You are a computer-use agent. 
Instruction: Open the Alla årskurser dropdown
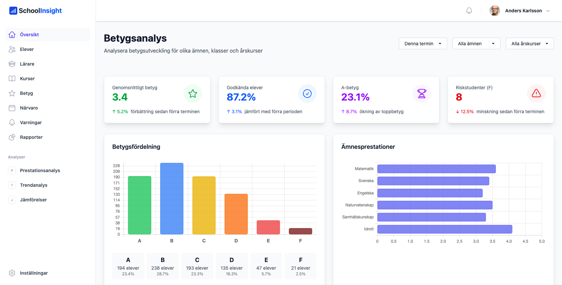529,44
